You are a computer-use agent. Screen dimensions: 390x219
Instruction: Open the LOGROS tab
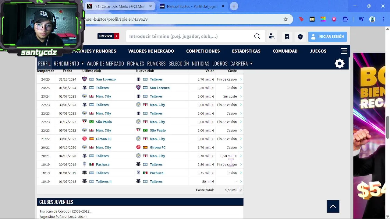click(x=220, y=64)
